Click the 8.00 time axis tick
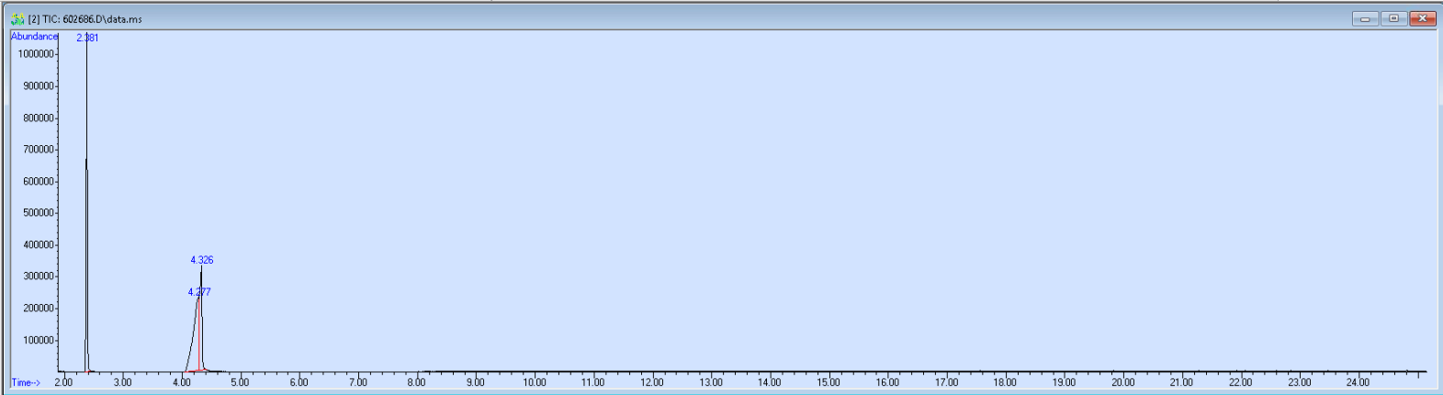Image resolution: width=1443 pixels, height=395 pixels. tap(416, 382)
